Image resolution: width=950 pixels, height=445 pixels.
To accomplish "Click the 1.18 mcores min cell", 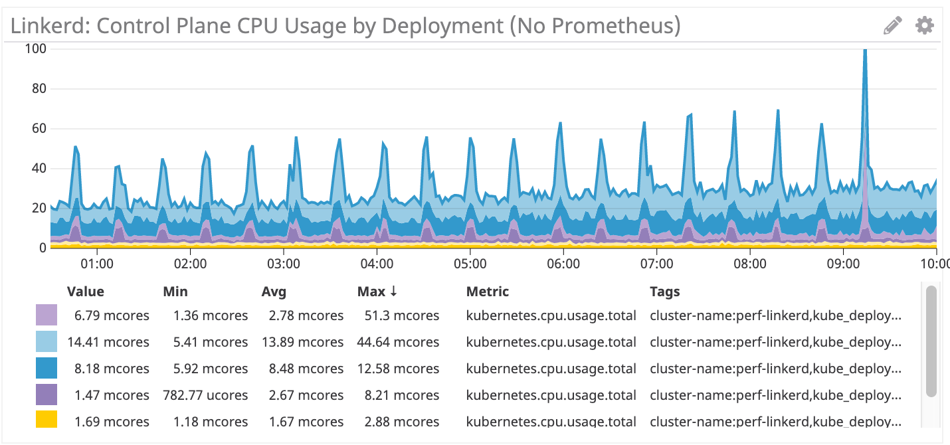I will pos(211,422).
